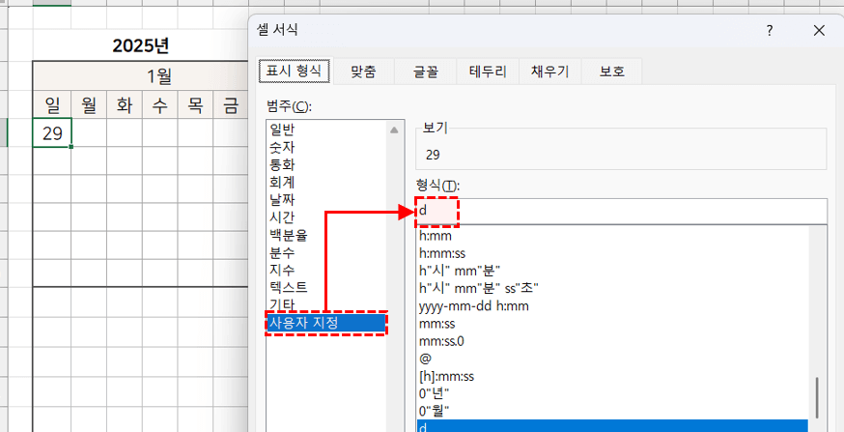Click the 목 weekday header cell

[x=195, y=105]
